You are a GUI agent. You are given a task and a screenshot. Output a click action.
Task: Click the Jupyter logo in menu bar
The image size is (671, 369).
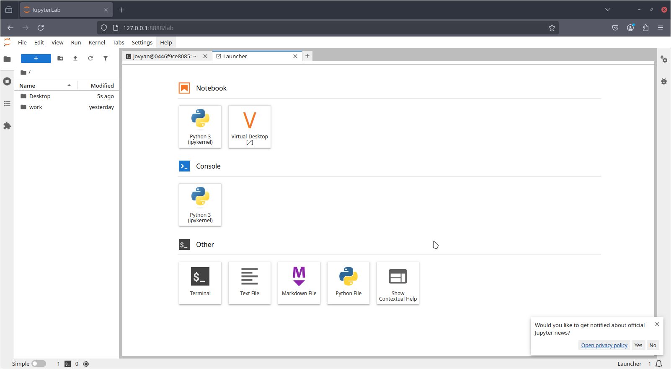(7, 42)
